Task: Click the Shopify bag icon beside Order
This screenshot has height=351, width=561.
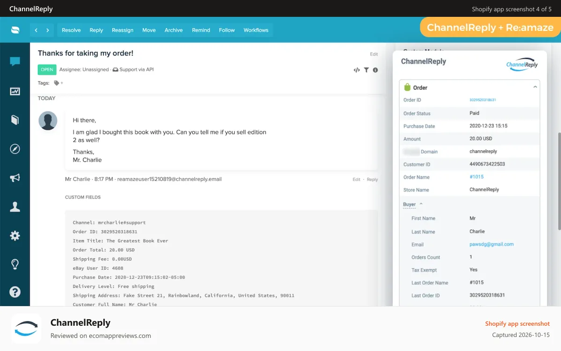Action: coord(407,87)
